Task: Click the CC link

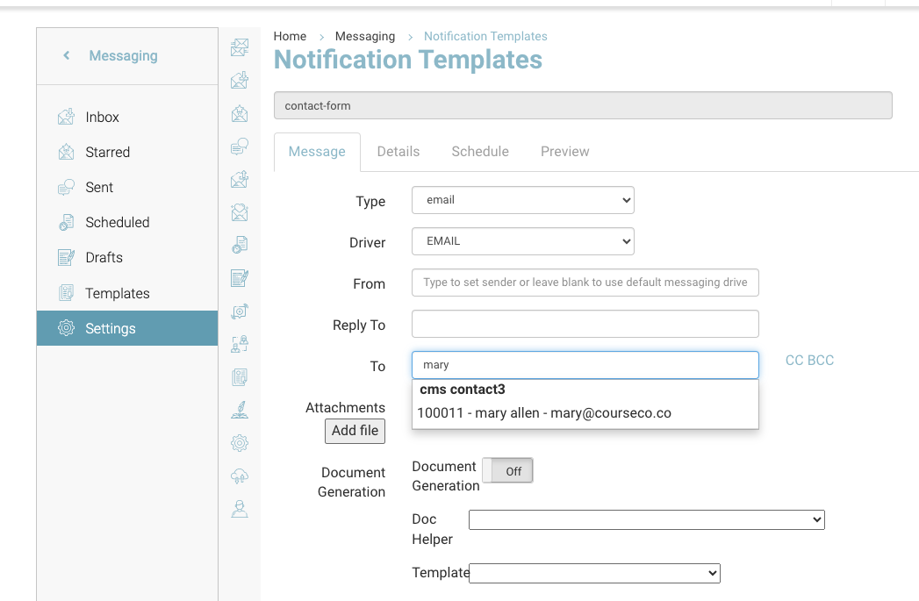Action: pyautogui.click(x=793, y=361)
